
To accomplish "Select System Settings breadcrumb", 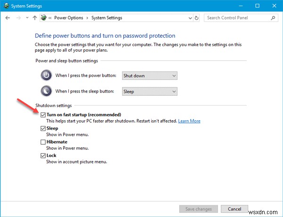I will click(107, 18).
